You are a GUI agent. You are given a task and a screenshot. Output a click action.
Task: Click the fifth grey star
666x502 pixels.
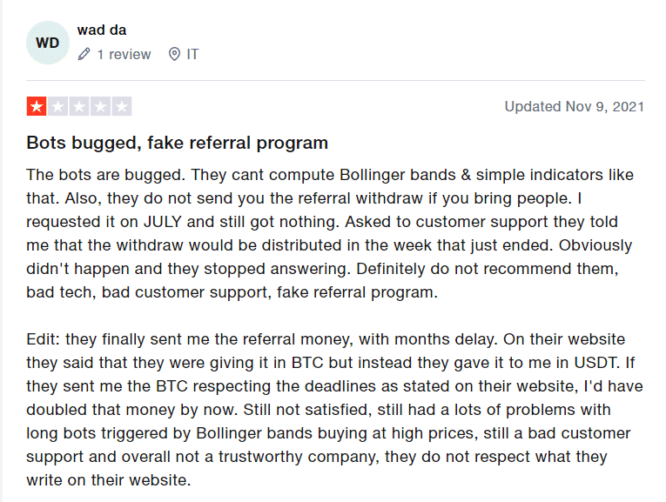[x=122, y=106]
